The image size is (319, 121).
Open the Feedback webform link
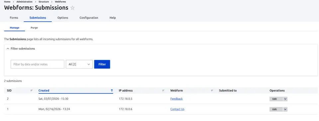tap(176, 99)
